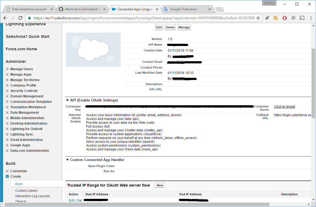This screenshot has width=316, height=207.
Task: Click the Manage button
Action: click(x=184, y=27)
